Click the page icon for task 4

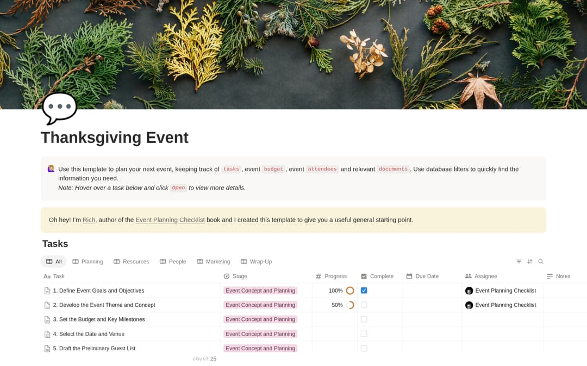[47, 334]
